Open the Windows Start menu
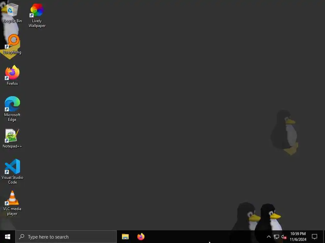Screen dimensions: 325x243 point(8,237)
